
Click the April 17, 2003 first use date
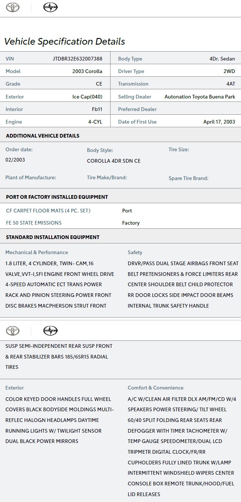219,122
